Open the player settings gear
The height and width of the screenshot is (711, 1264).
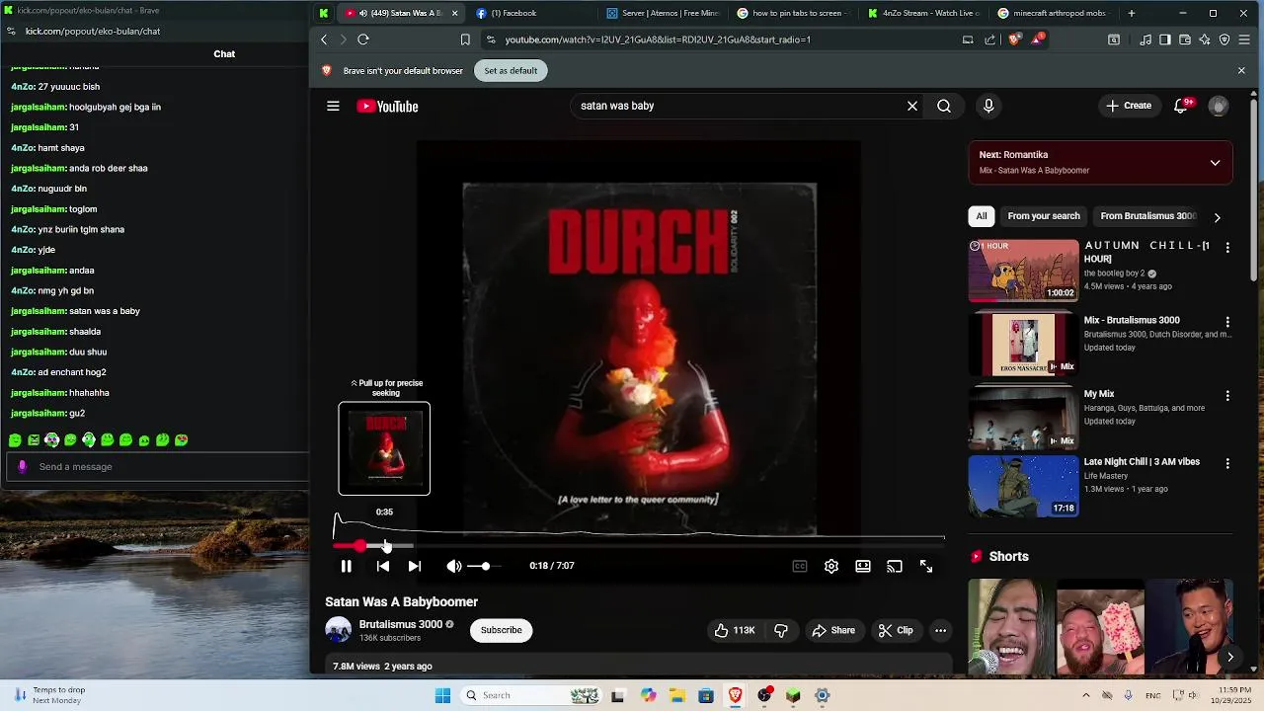[831, 566]
